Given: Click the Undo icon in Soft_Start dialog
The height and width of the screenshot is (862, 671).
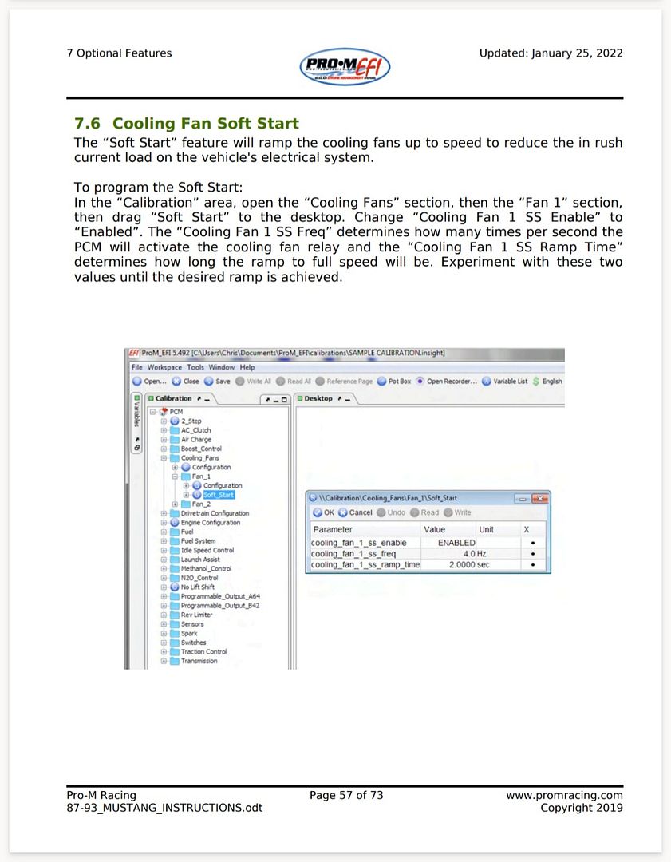Looking at the screenshot, I should point(381,512).
